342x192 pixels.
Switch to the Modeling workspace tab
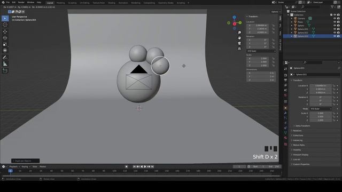60,3
